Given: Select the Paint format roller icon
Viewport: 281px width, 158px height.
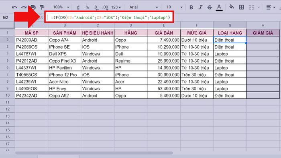Looking at the screenshot, I should click(42, 7).
